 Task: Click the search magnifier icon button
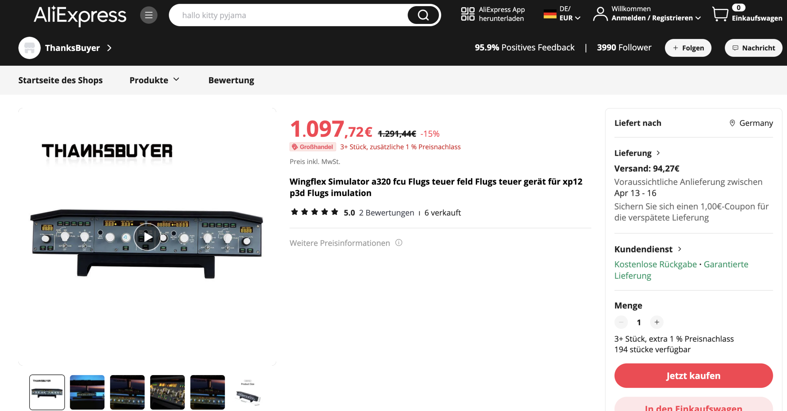(x=423, y=15)
